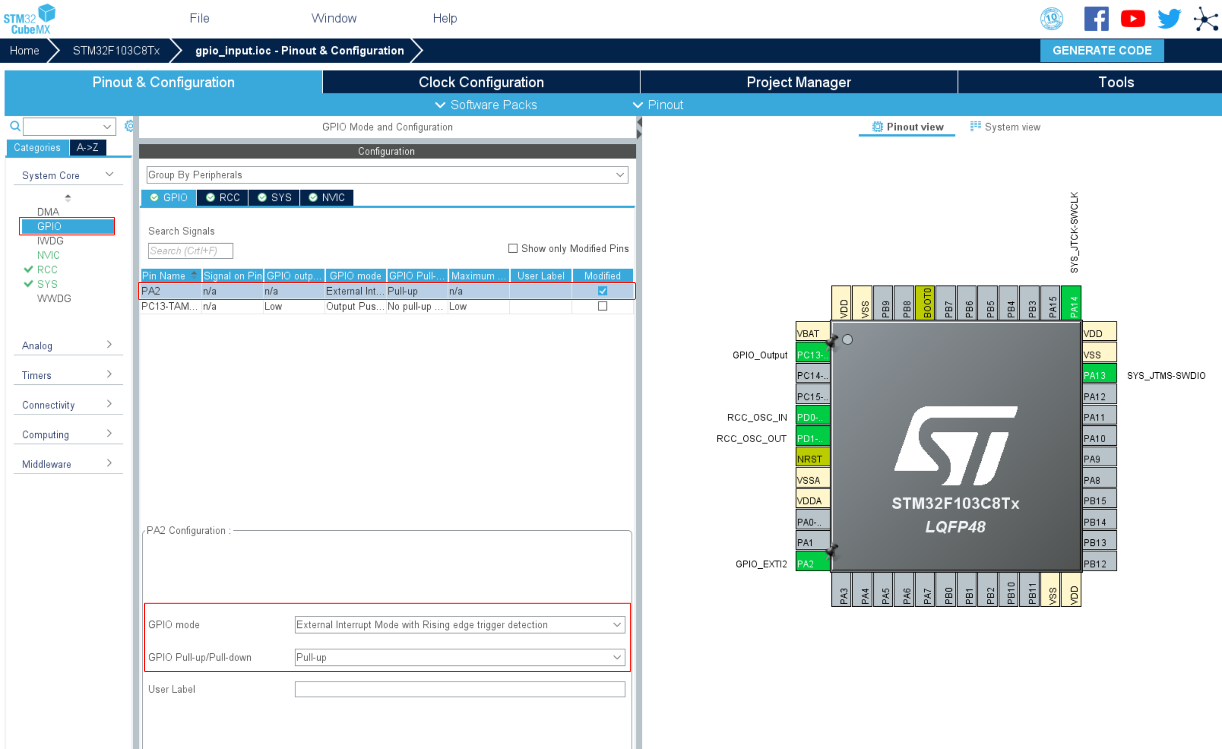
Task: Select RCC in System Core list
Action: 47,269
